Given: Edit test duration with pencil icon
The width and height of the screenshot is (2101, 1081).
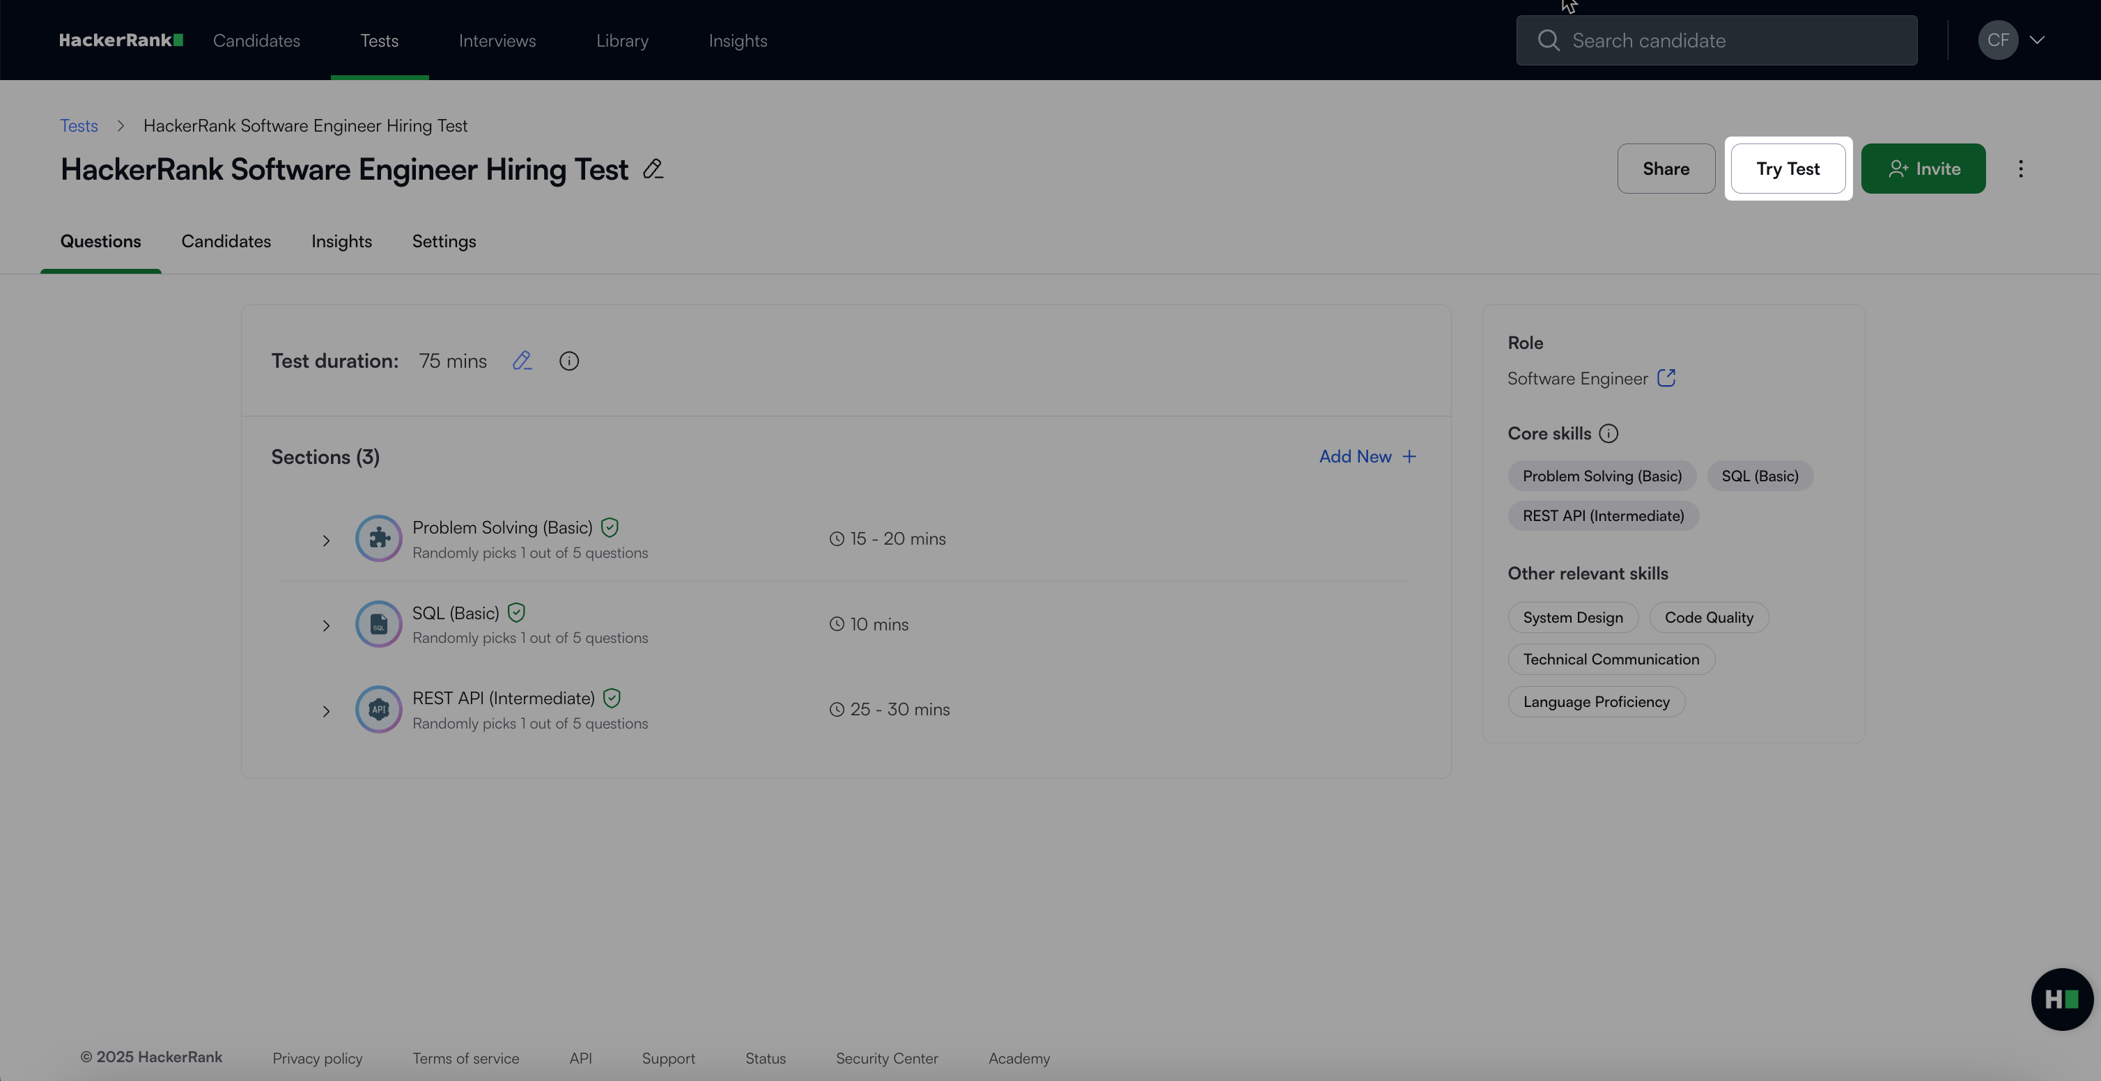Looking at the screenshot, I should click(x=522, y=360).
